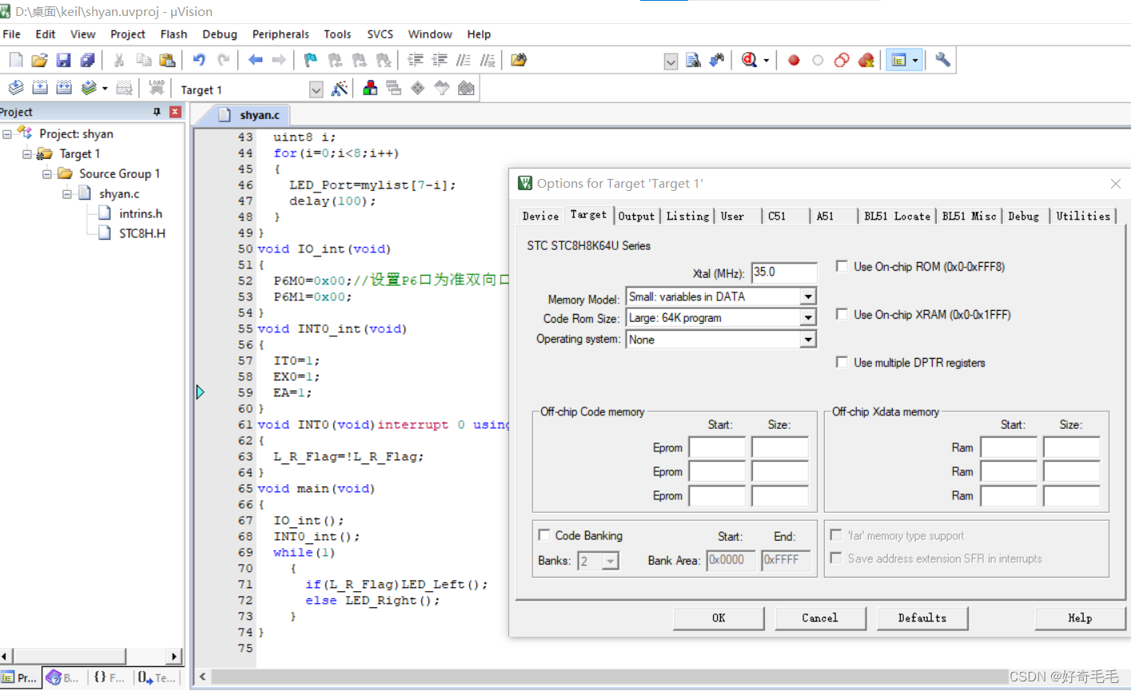Enable Use On-chip ROM checkbox
The height and width of the screenshot is (691, 1131).
point(842,266)
